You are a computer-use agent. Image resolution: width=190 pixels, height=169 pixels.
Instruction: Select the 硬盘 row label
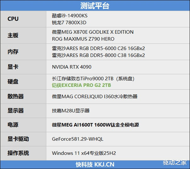coord(13,82)
